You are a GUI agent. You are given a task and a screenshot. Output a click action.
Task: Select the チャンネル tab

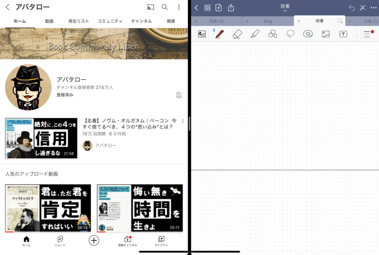(x=141, y=21)
